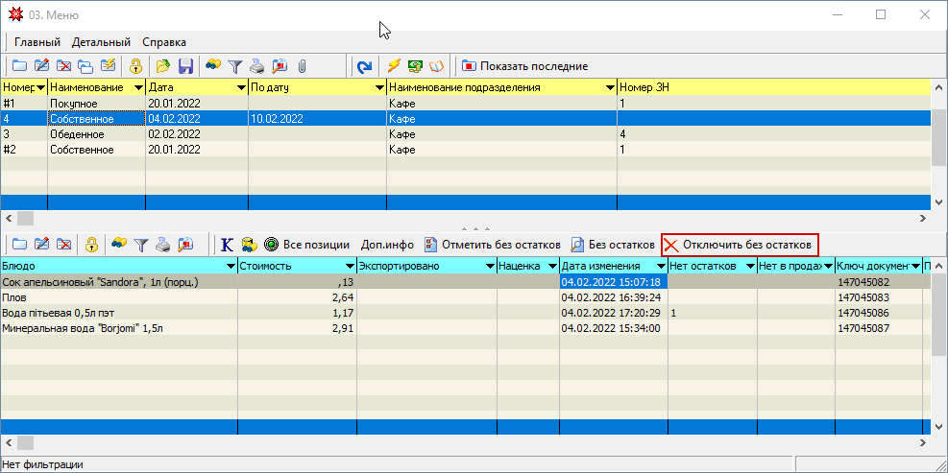
Task: Click key cell 147045087
Action: (879, 329)
